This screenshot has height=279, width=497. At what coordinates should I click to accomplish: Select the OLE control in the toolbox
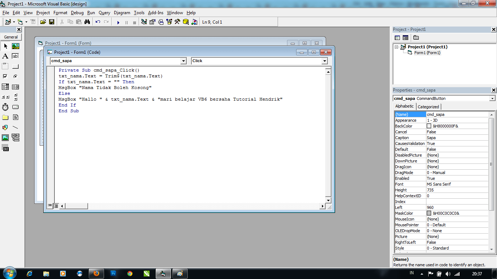click(x=5, y=148)
